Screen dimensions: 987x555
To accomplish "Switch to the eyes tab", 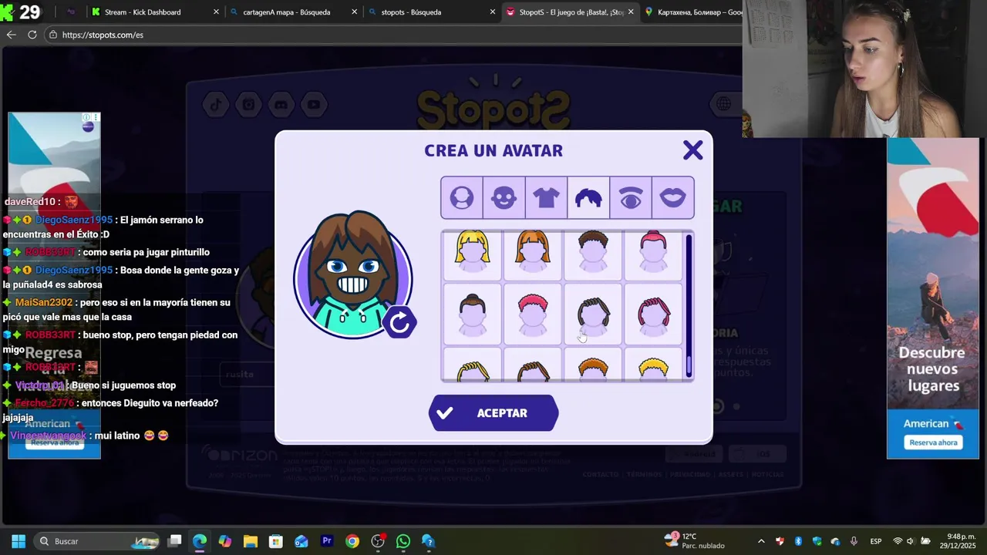I will coord(631,198).
